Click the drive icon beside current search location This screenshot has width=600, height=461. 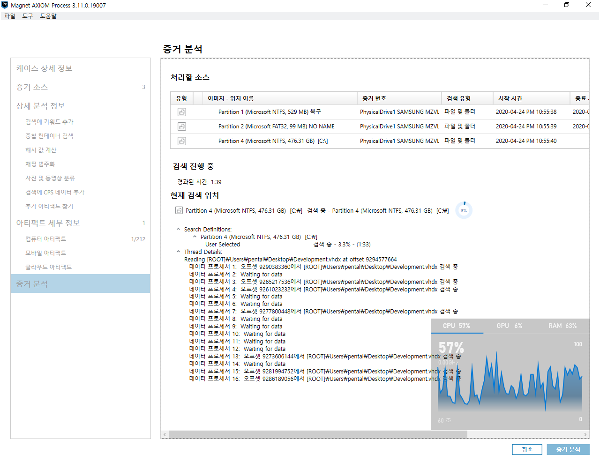pyautogui.click(x=179, y=210)
